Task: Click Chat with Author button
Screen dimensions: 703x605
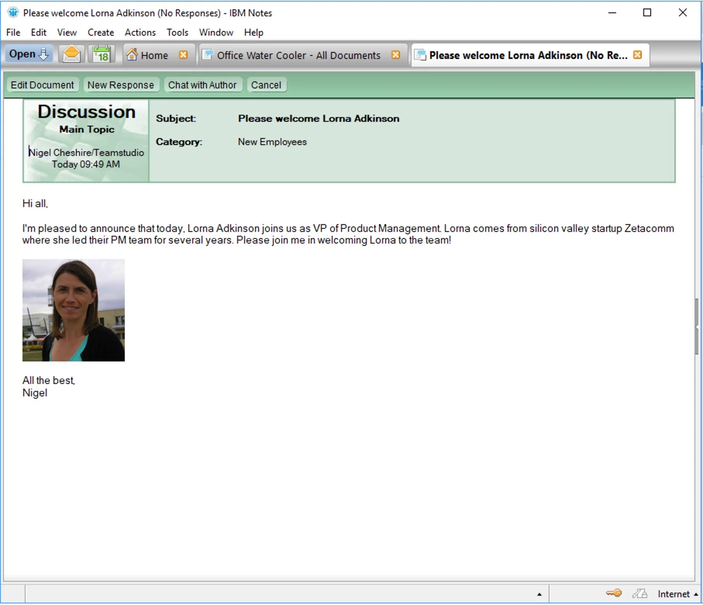Action: (202, 85)
